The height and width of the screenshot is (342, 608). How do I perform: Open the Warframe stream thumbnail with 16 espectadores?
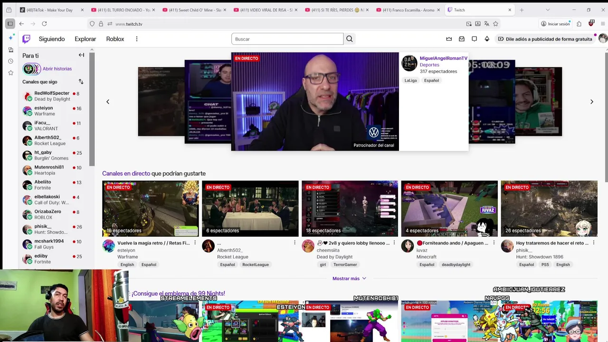coord(150,209)
